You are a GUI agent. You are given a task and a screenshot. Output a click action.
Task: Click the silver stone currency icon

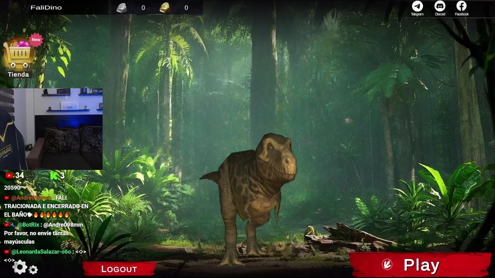tap(122, 8)
